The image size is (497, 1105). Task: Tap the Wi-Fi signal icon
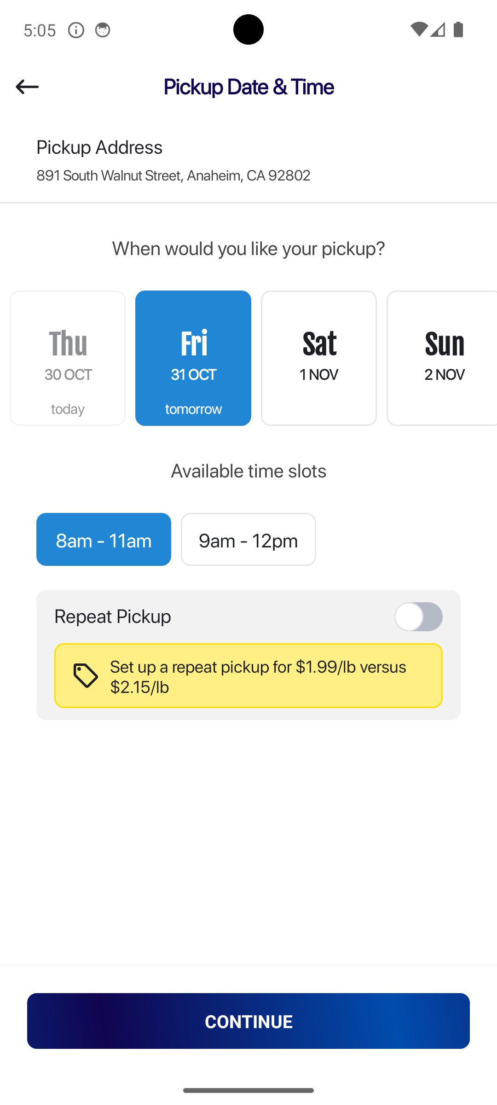pyautogui.click(x=418, y=29)
